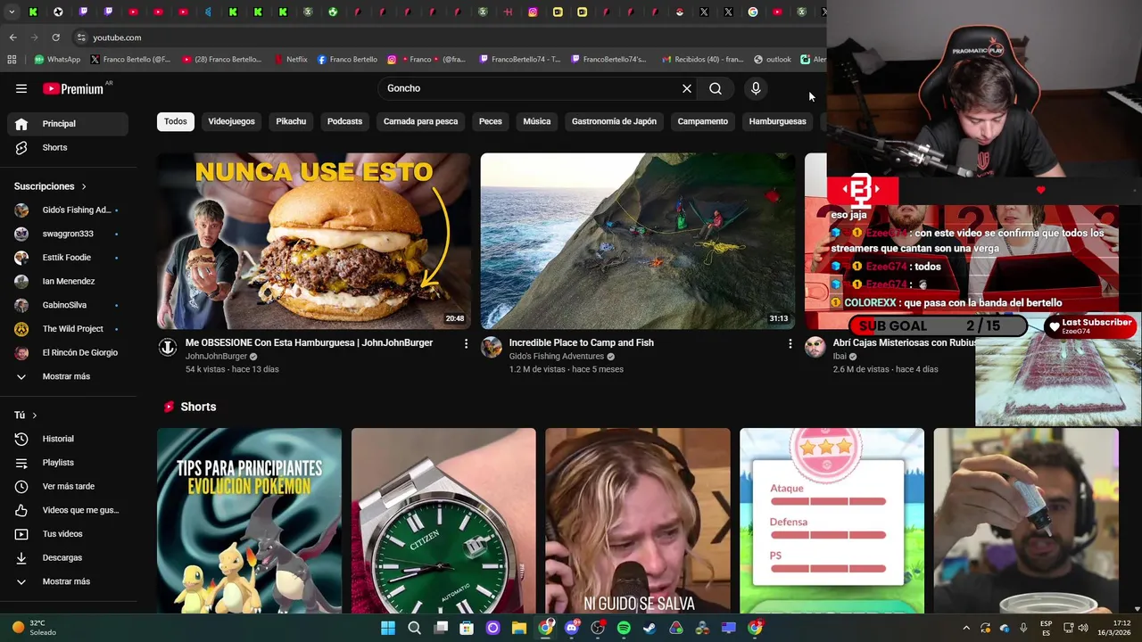Open Ataque Defensa PS stats short

coord(832,521)
